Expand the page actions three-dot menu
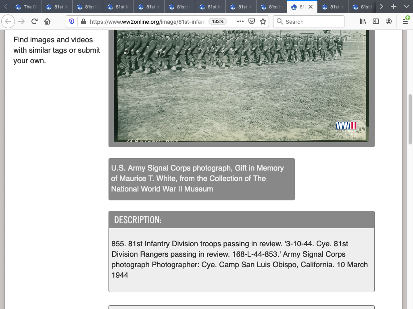Viewport: 413px width, 309px height. pyautogui.click(x=240, y=22)
